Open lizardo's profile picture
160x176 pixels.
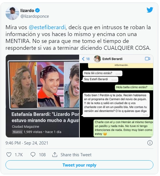coord(12,13)
